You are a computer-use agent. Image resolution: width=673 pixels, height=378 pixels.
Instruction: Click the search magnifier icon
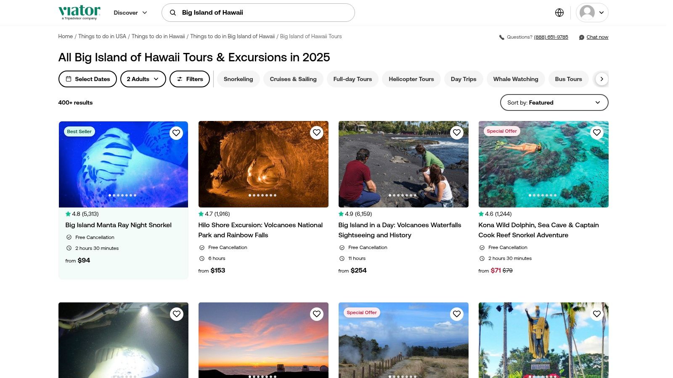click(x=173, y=13)
